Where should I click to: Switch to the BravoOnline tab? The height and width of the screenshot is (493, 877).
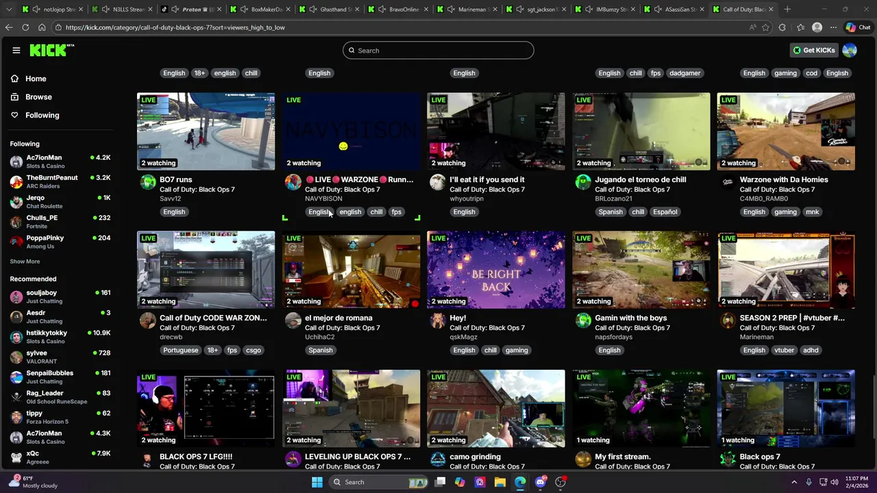[x=399, y=10]
